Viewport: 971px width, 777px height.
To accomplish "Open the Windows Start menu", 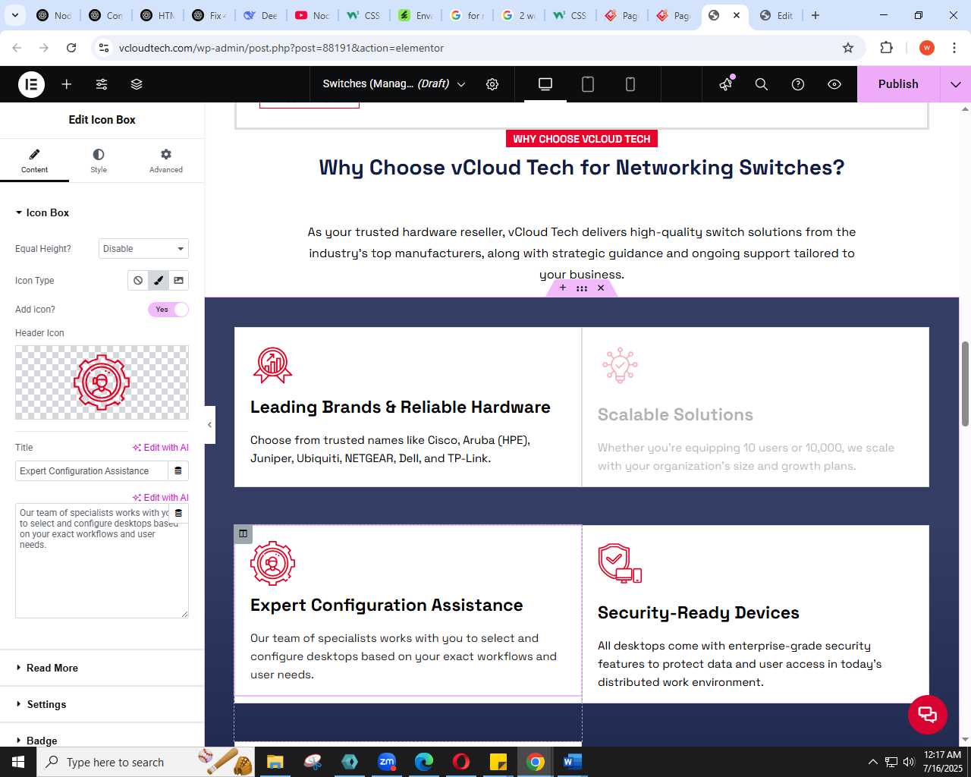I will 18,762.
